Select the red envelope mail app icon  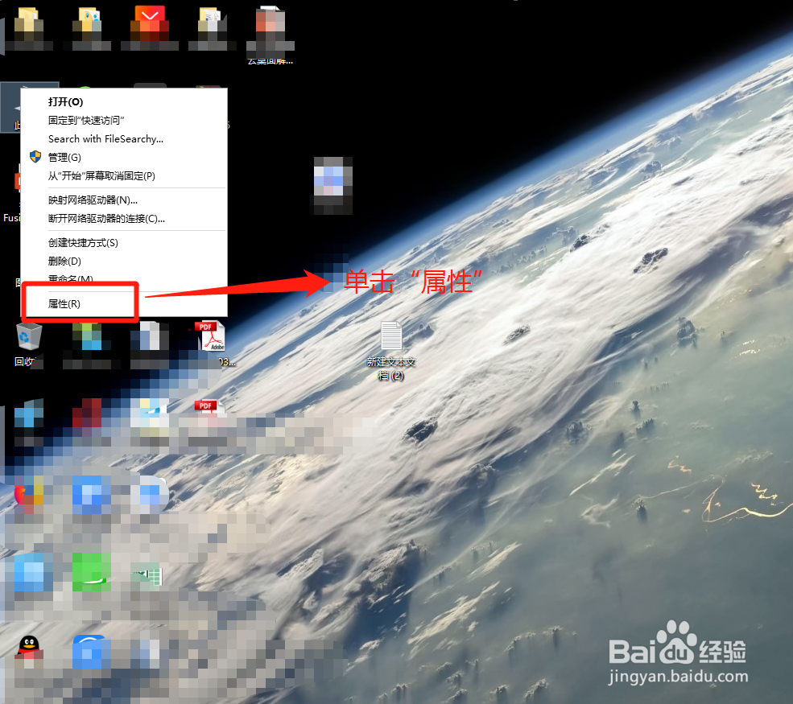pos(150,23)
